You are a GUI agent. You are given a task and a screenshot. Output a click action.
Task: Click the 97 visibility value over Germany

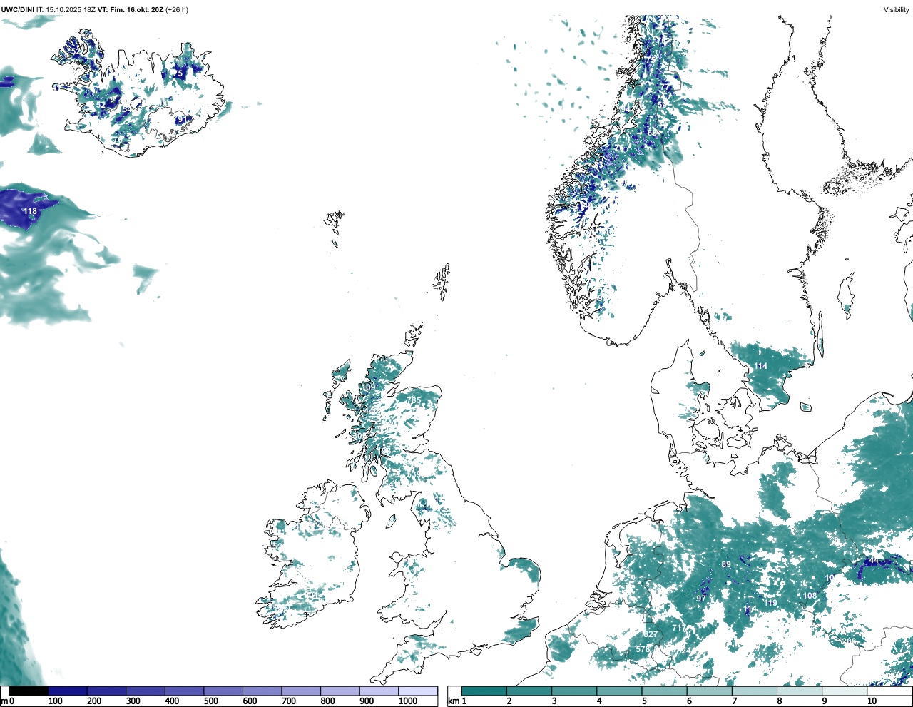point(701,599)
